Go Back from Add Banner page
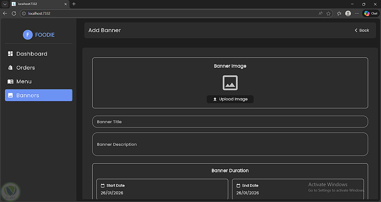 point(362,30)
